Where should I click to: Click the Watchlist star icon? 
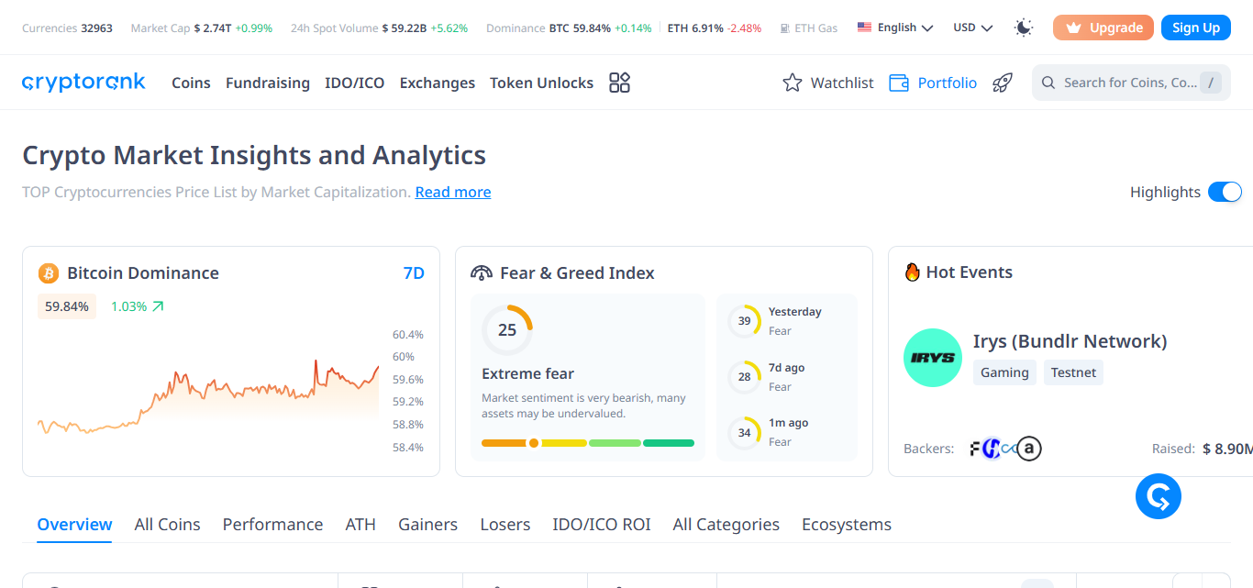point(793,83)
